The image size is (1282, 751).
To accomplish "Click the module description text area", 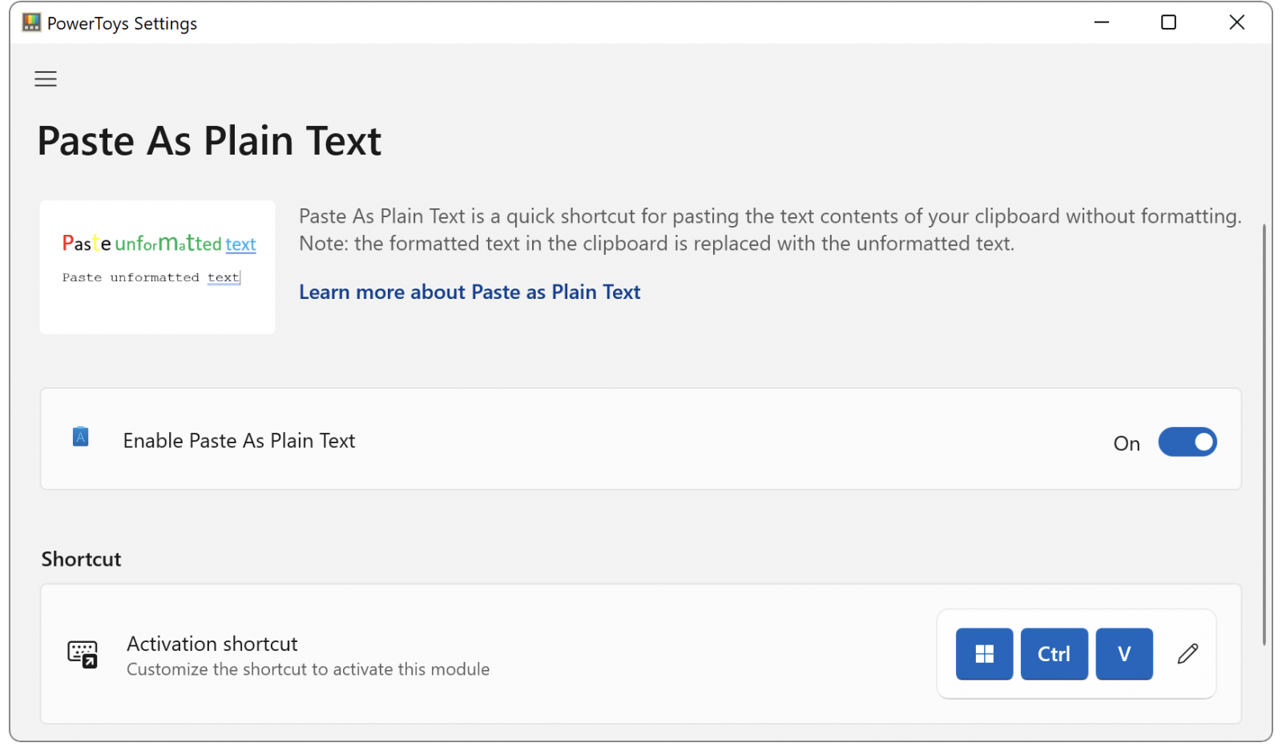I will click(769, 229).
